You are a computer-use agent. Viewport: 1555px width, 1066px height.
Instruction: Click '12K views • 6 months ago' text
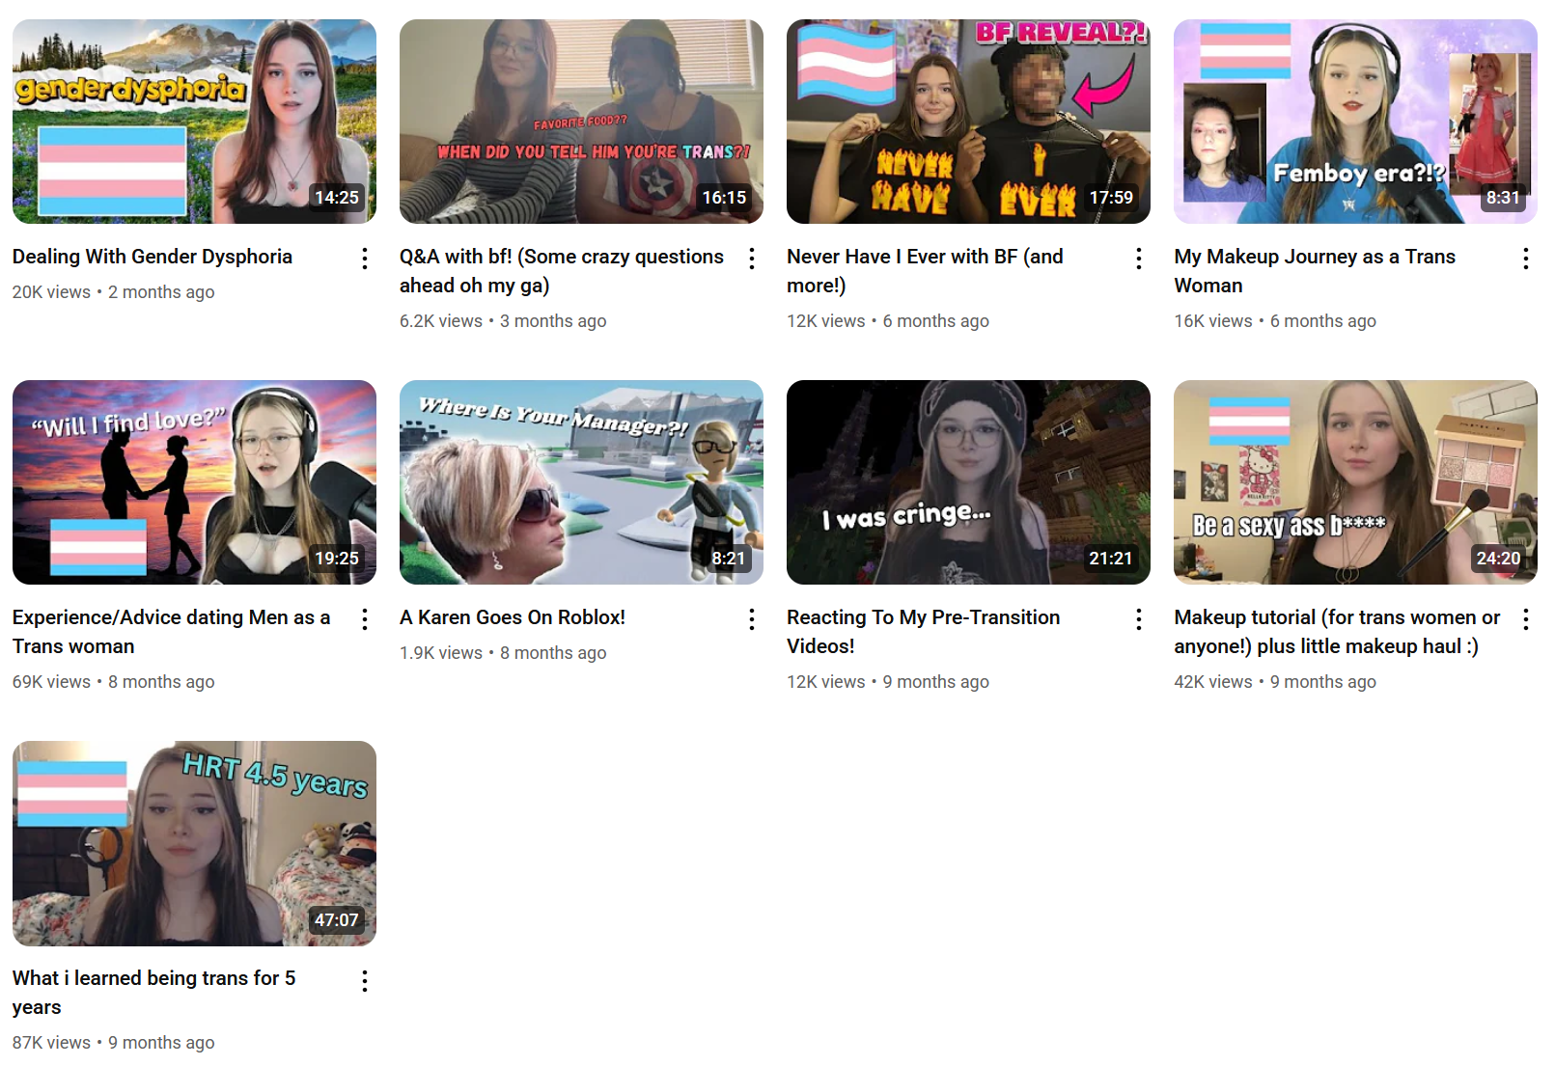(888, 321)
